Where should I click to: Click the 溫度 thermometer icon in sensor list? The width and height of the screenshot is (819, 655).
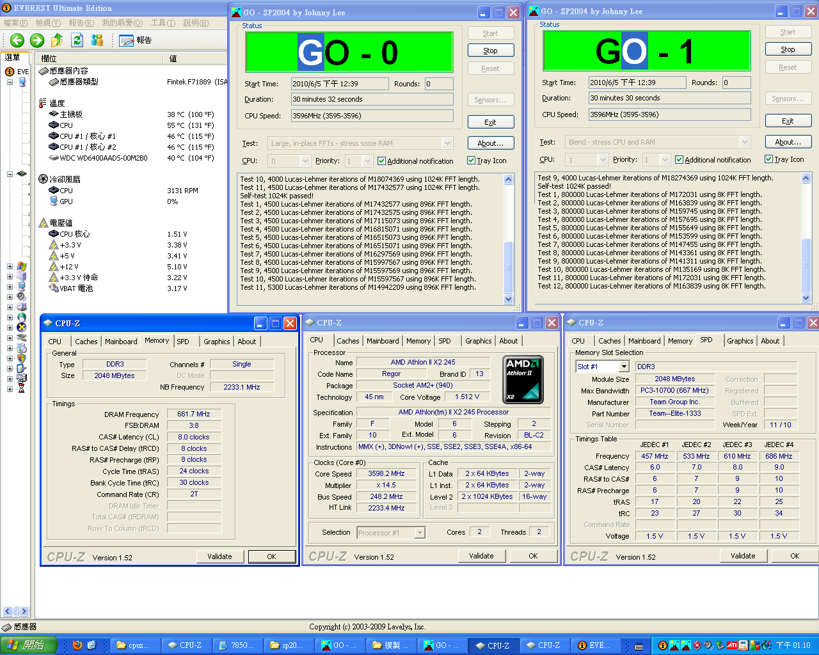tap(43, 103)
